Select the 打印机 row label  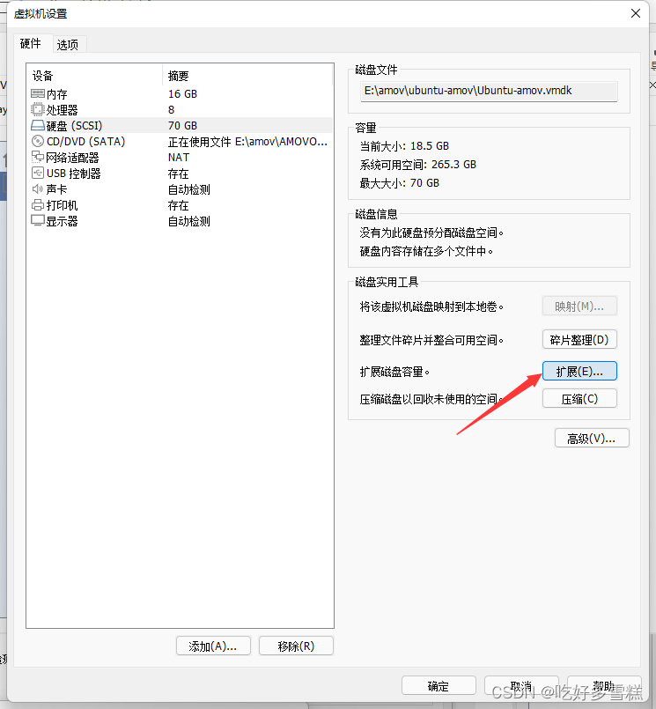[x=62, y=205]
